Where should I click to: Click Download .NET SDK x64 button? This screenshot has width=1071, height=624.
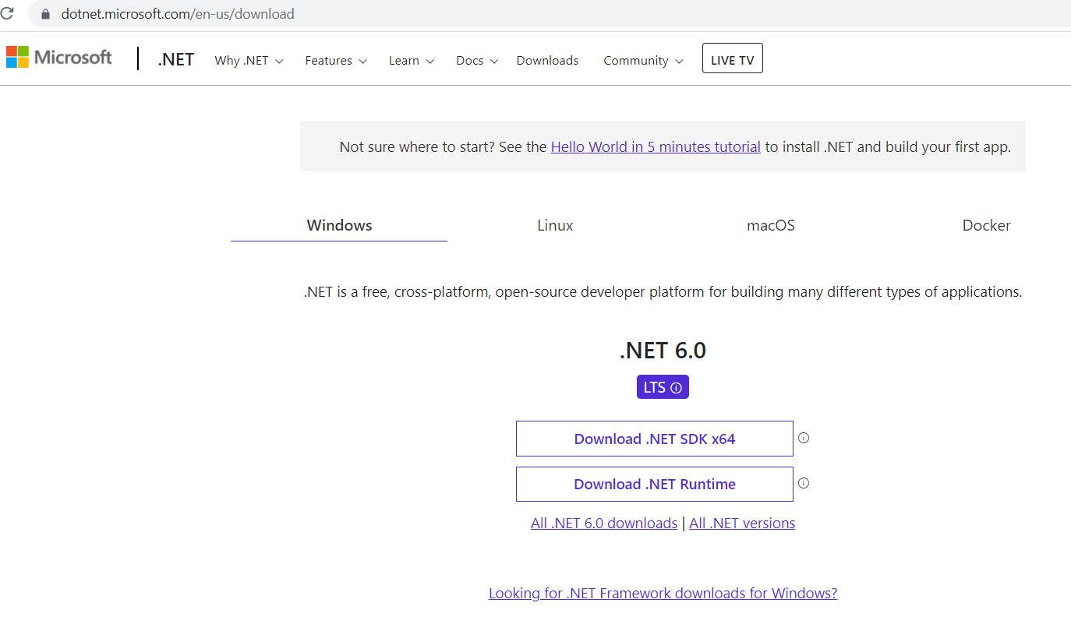click(655, 439)
